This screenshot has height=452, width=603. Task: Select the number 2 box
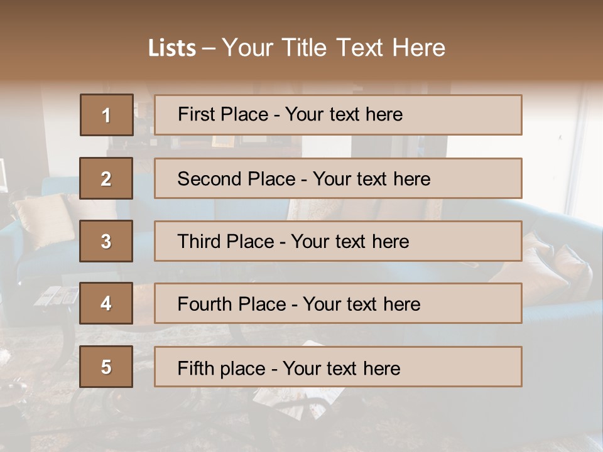point(106,178)
